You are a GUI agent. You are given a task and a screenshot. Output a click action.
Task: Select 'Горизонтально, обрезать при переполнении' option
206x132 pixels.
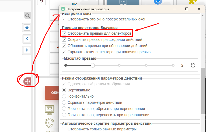click(x=64, y=109)
